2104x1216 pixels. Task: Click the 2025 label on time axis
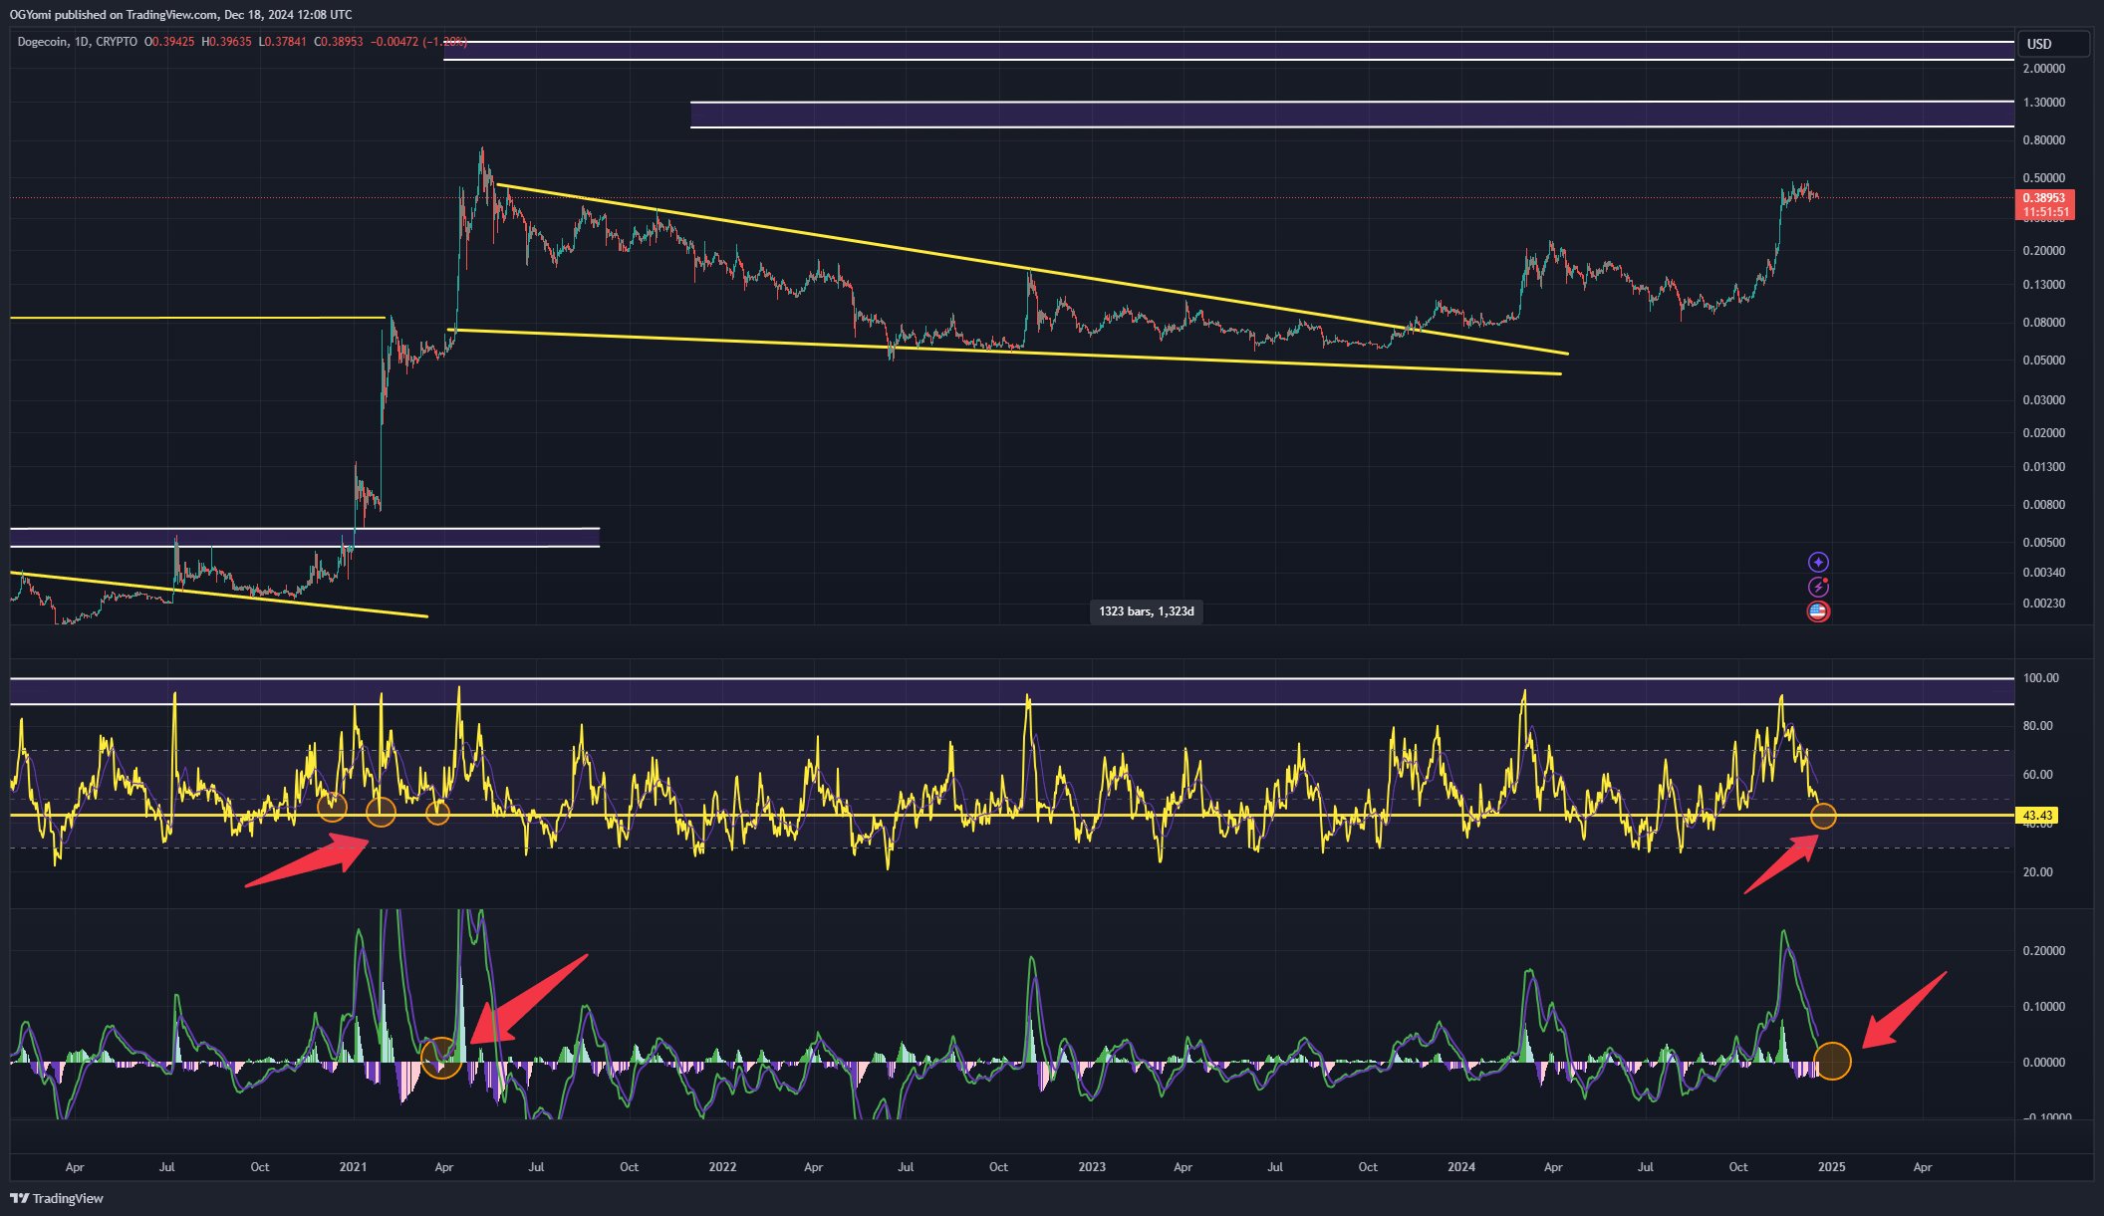1831,1166
